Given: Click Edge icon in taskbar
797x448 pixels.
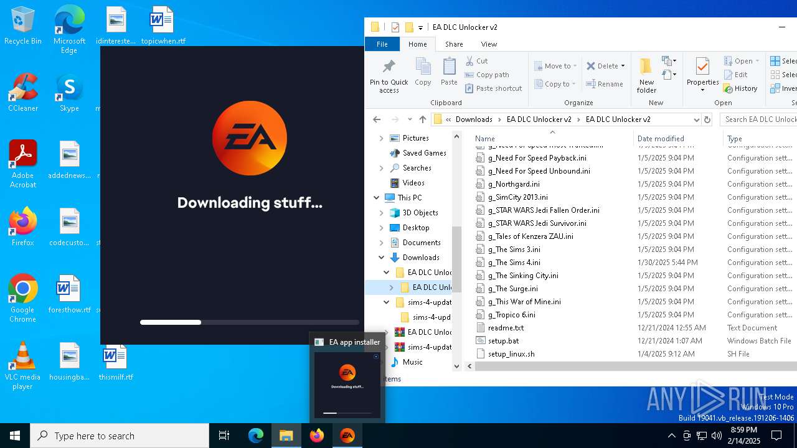Looking at the screenshot, I should tap(256, 436).
